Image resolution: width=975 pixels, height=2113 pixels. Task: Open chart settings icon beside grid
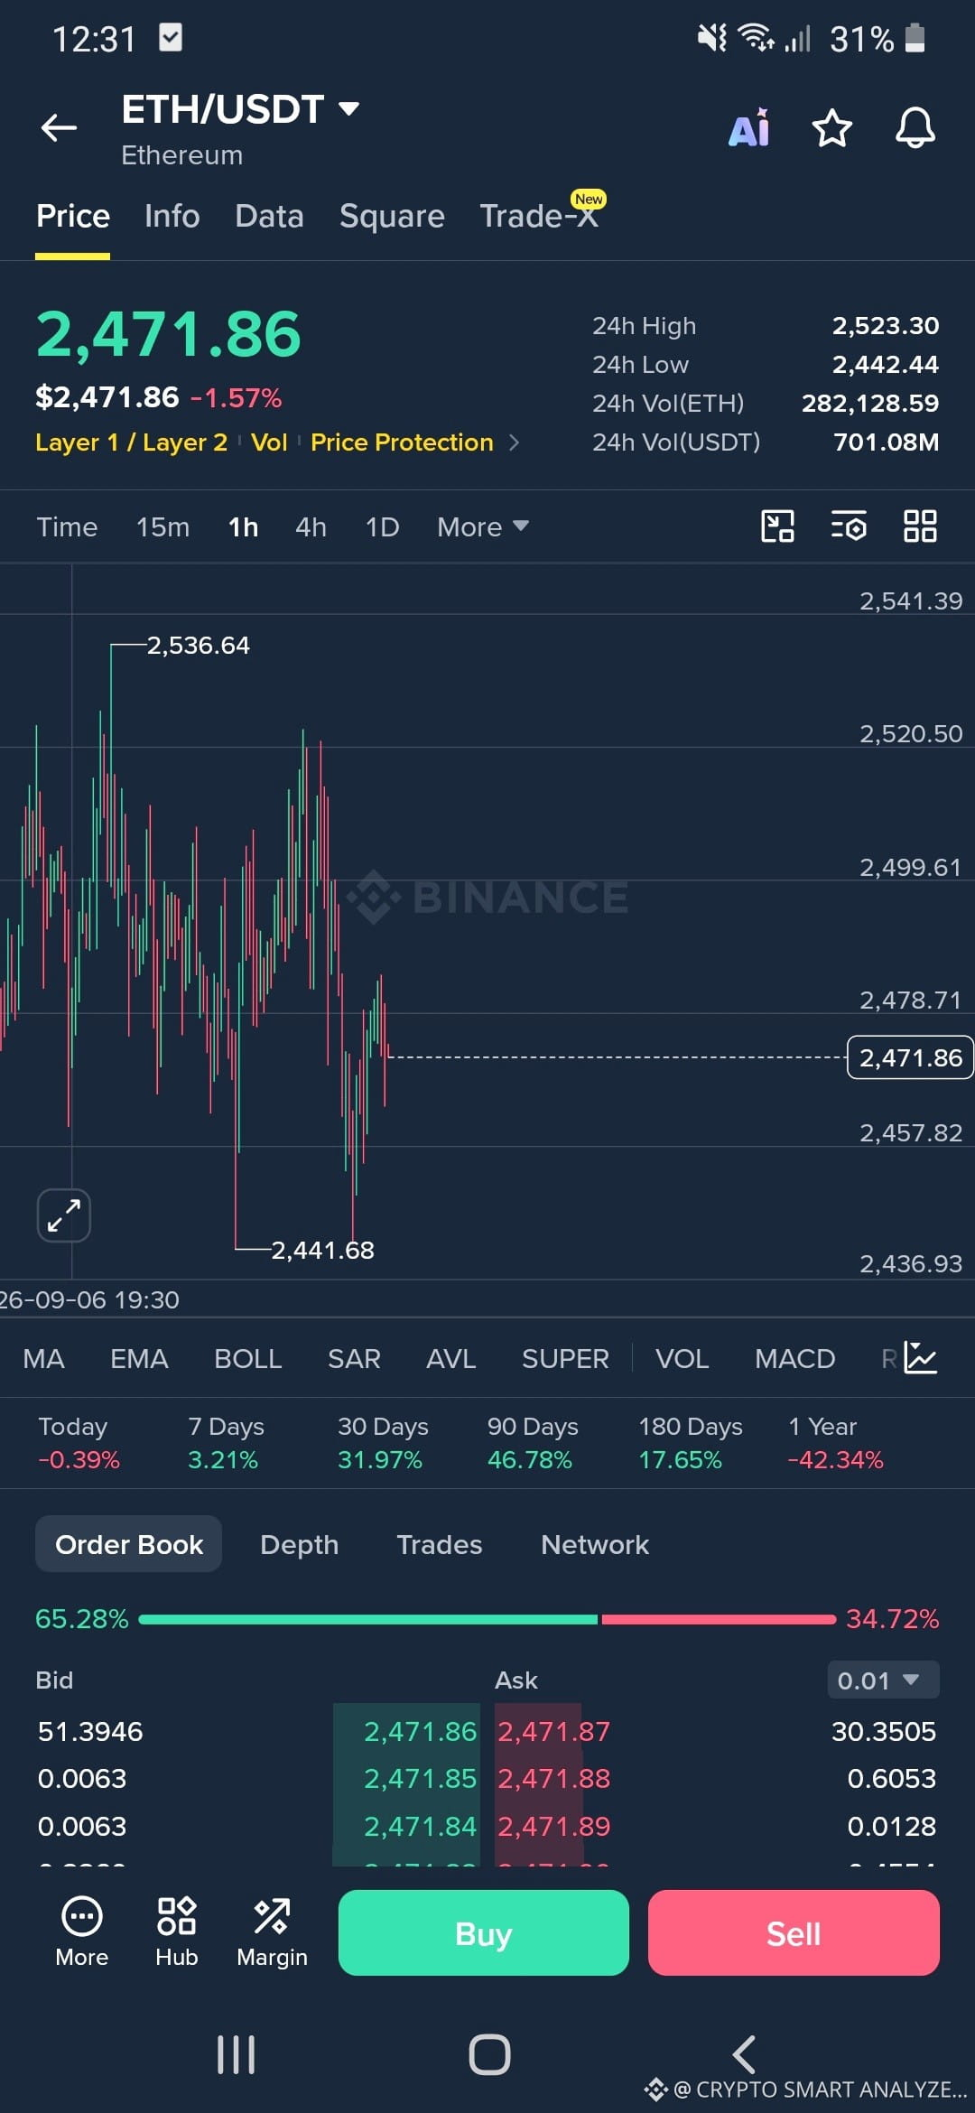pyautogui.click(x=849, y=526)
